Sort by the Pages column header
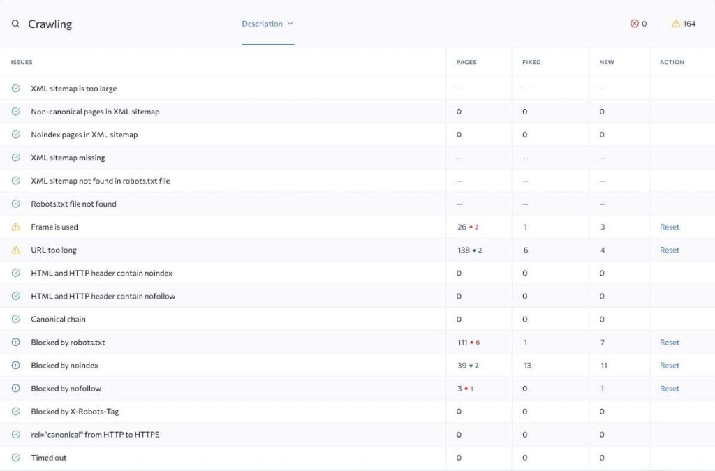Image resolution: width=715 pixels, height=471 pixels. click(466, 62)
